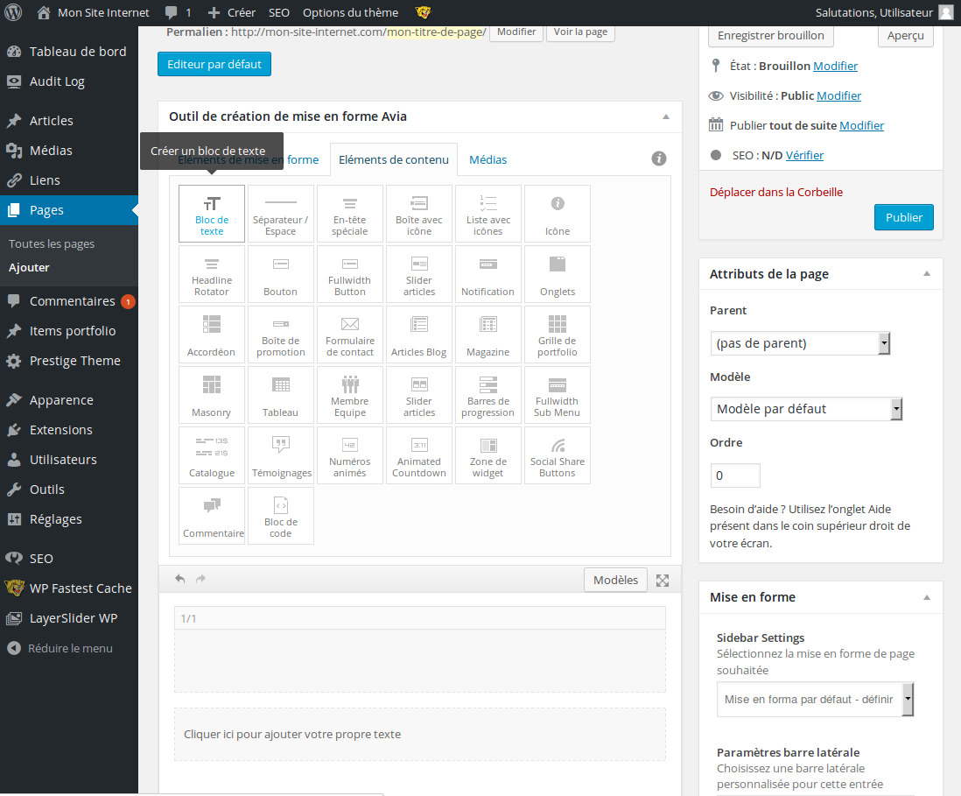Add Social Share Buttons element
Viewport: 961px width, 796px height.
tap(558, 455)
